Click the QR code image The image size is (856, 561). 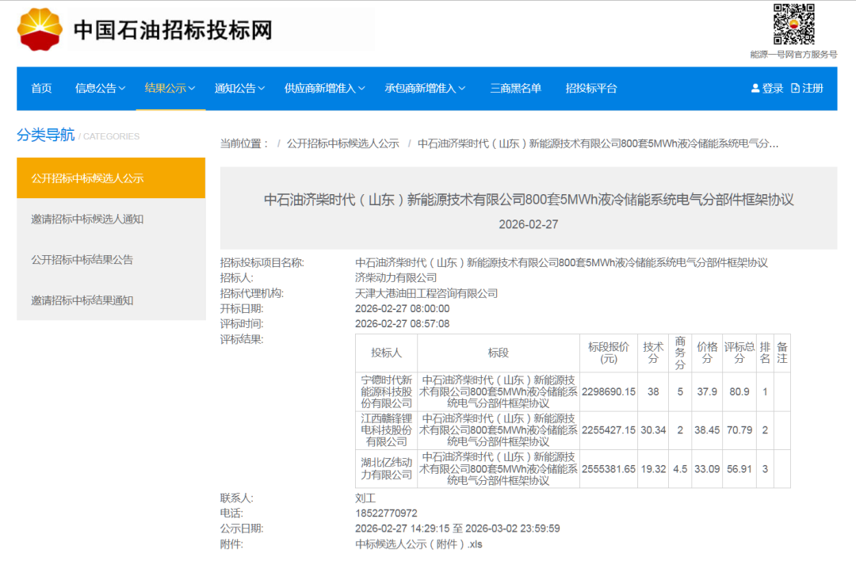pos(793,25)
